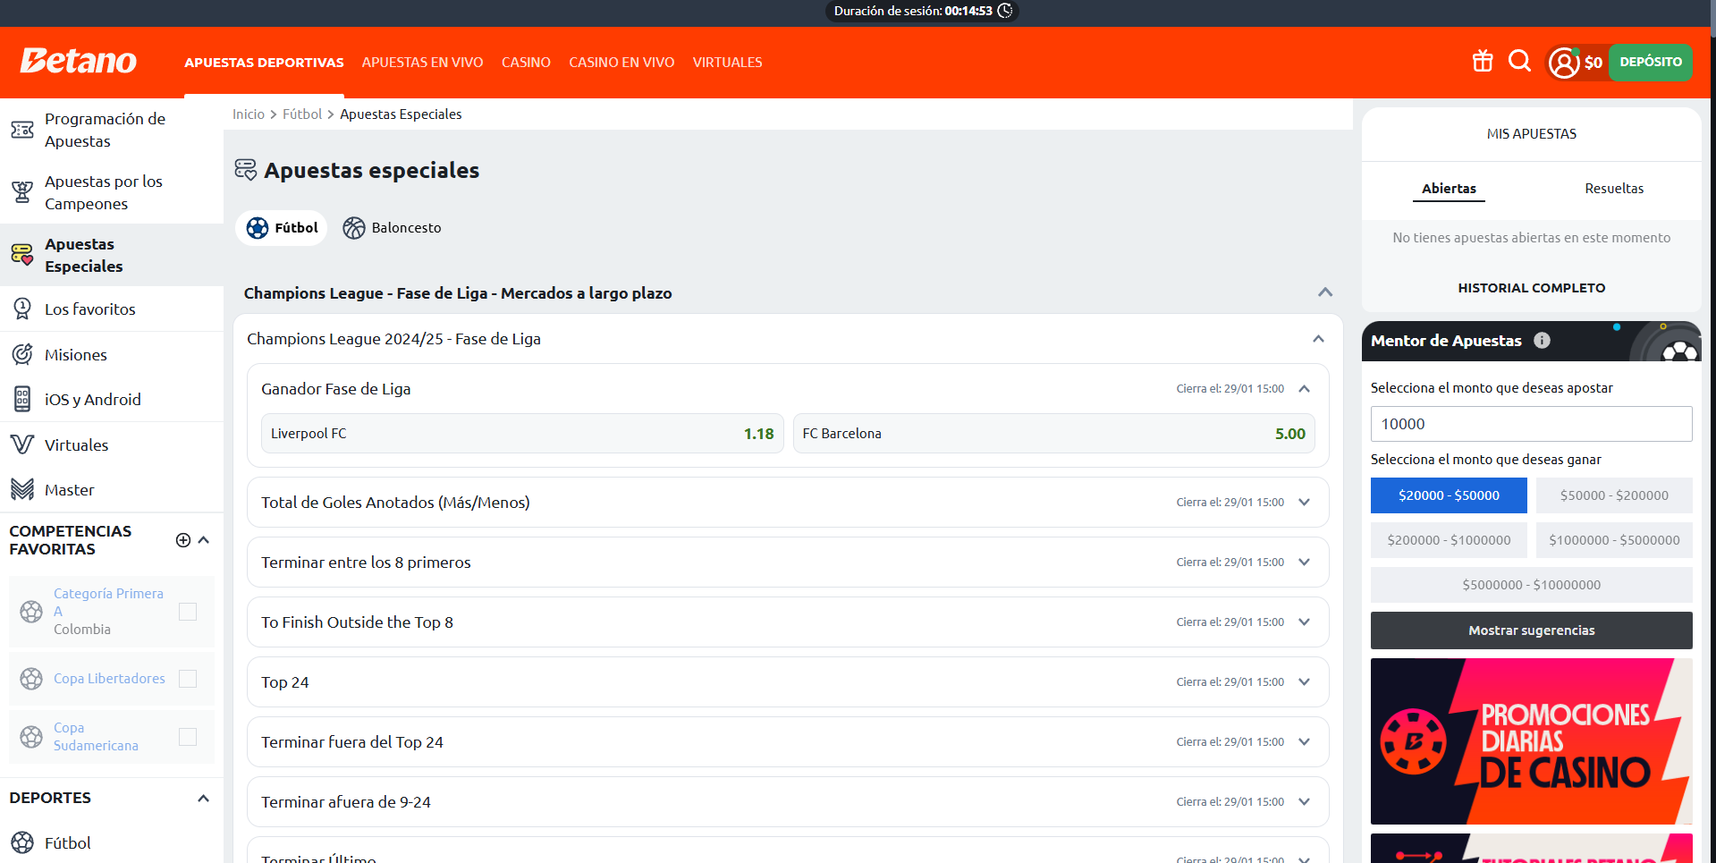Click the green Depósito button

(1650, 63)
